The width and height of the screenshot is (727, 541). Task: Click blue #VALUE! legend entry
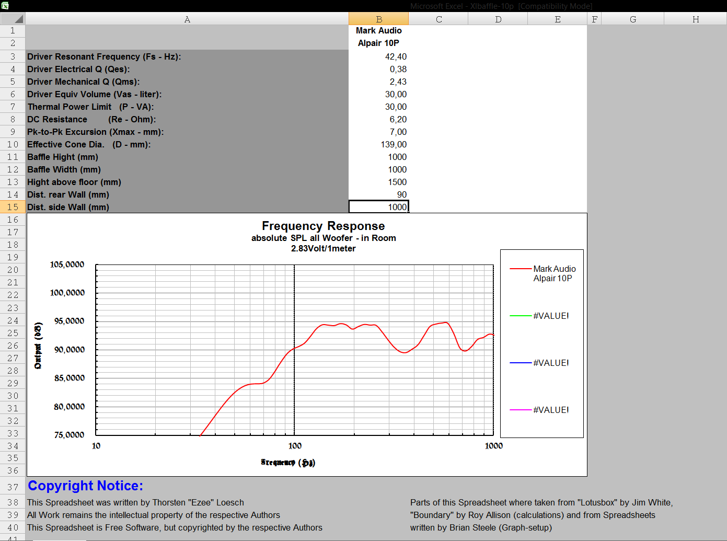(x=539, y=363)
